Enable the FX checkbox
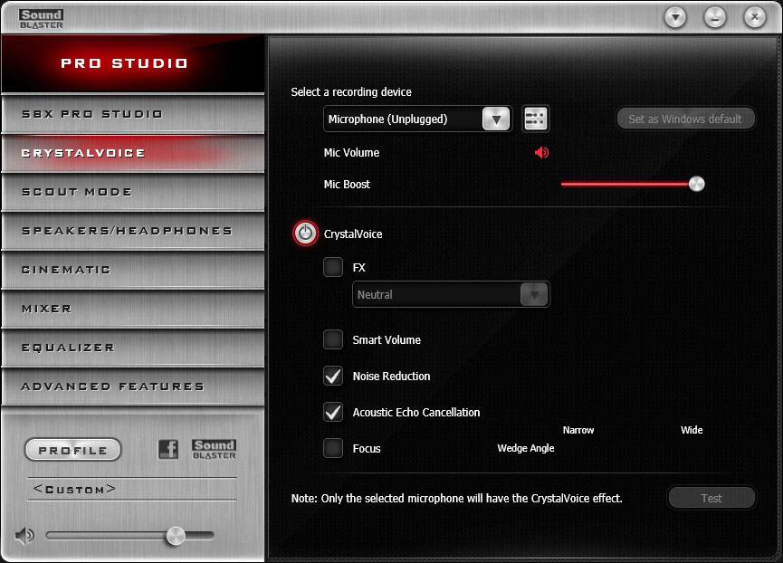Image resolution: width=783 pixels, height=563 pixels. [333, 267]
